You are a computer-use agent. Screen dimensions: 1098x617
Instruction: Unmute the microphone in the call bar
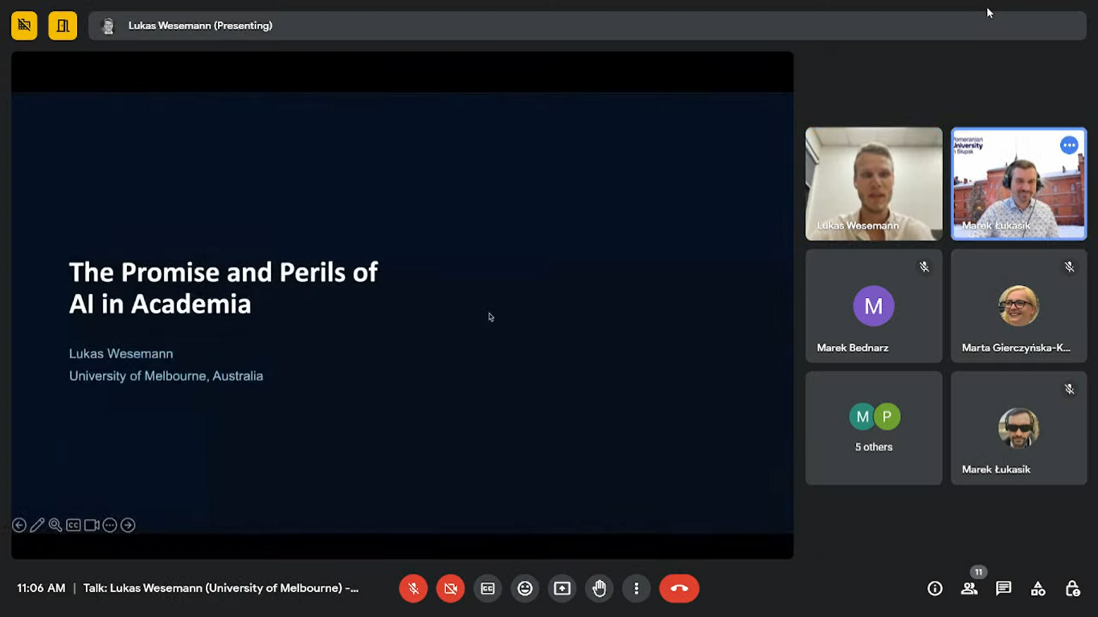click(413, 589)
